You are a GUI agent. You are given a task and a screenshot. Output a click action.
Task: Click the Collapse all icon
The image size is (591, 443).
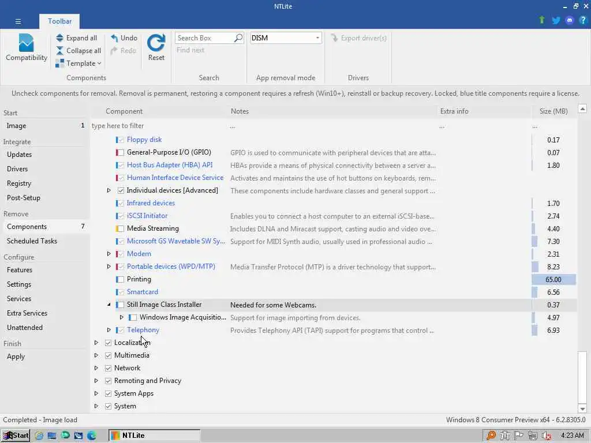pos(59,51)
